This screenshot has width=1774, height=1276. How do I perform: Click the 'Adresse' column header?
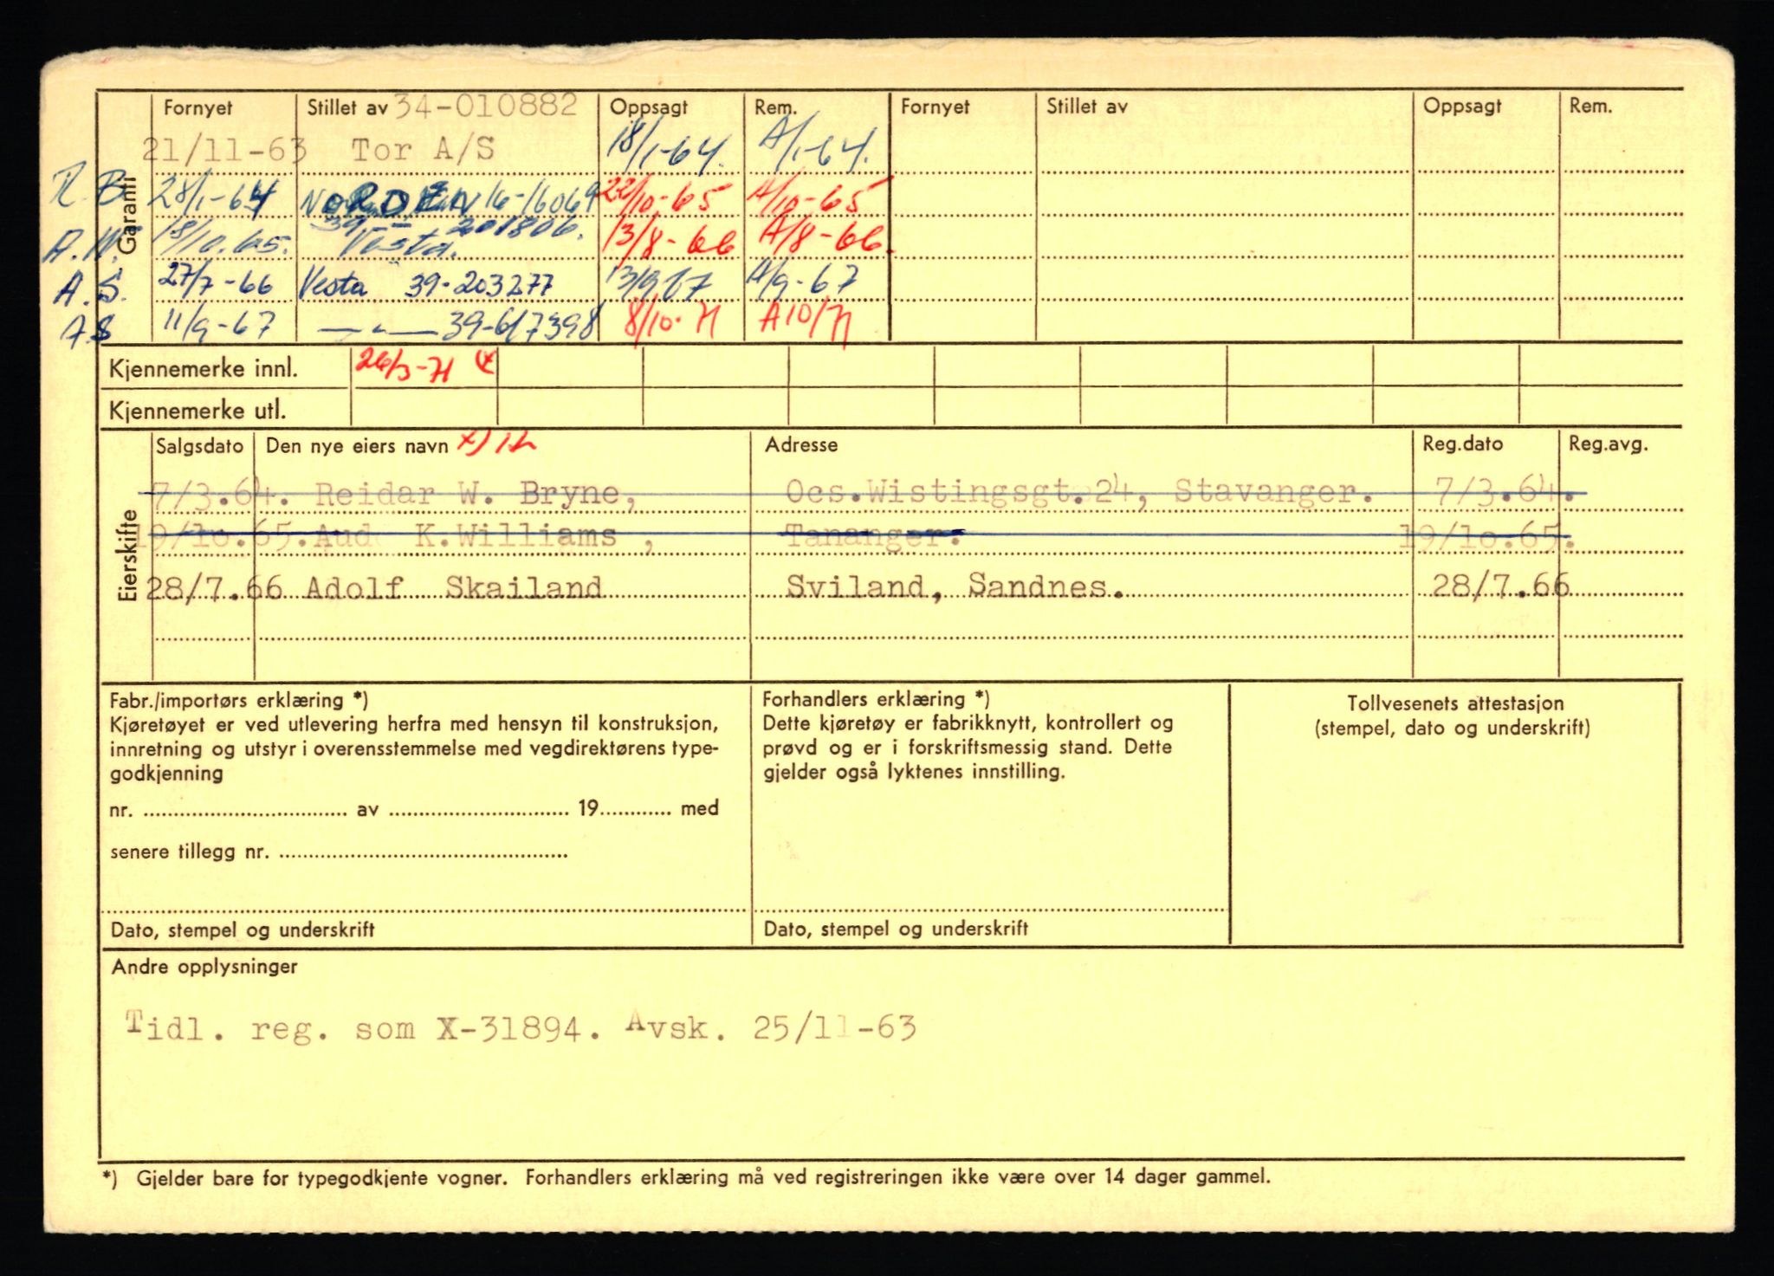point(800,445)
